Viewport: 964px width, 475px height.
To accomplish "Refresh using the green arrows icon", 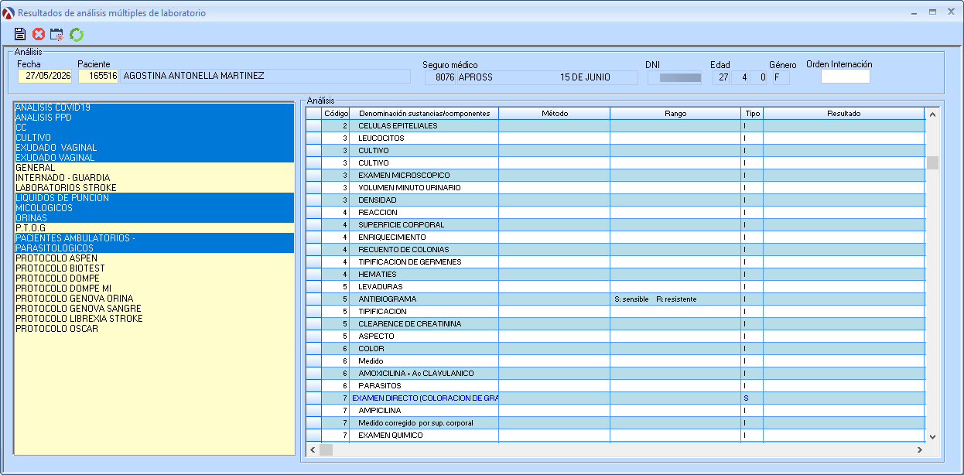I will point(77,34).
